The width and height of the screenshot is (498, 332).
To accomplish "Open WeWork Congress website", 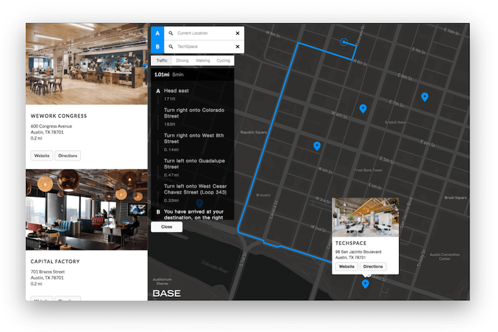I will pos(42,155).
